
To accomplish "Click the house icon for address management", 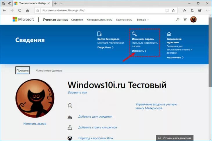I will pos(169,34).
